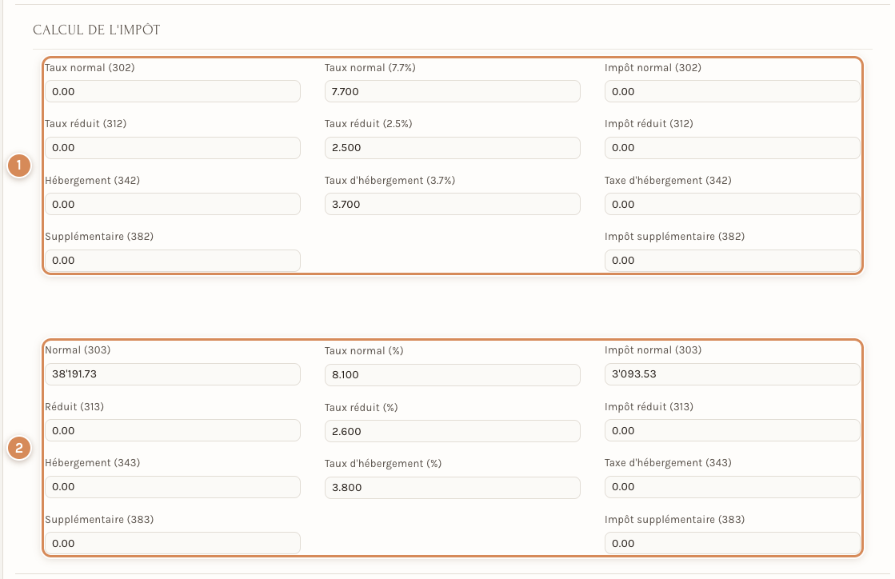Click the 'Réduit (313)' label
Screen dimensions: 895x579
click(x=74, y=407)
